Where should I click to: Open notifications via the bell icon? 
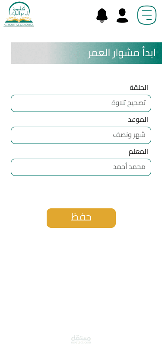pos(102,16)
